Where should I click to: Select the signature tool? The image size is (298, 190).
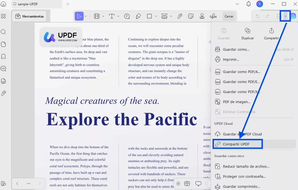coord(213,16)
